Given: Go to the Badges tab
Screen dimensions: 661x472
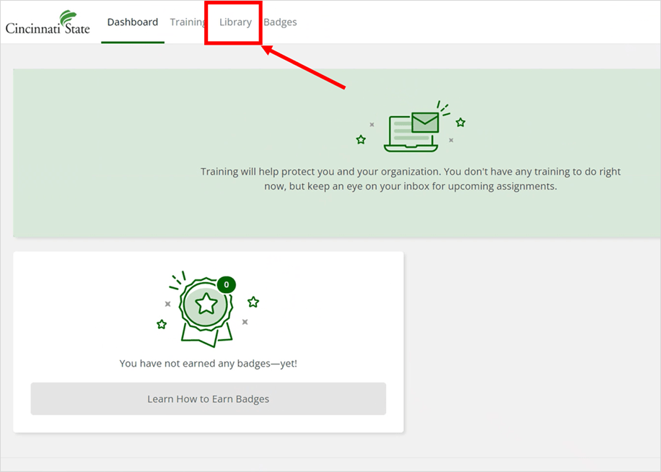Looking at the screenshot, I should [280, 22].
